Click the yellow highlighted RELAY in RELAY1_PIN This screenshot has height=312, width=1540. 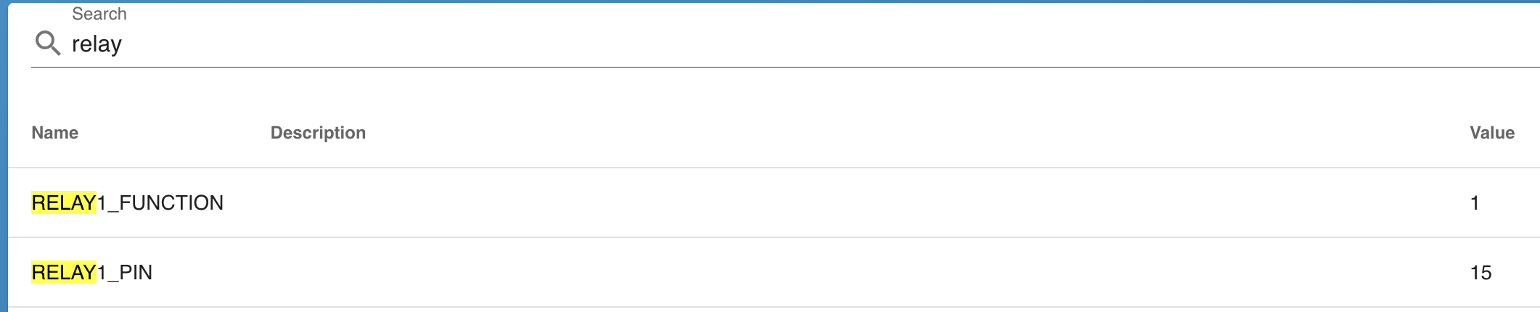pyautogui.click(x=64, y=272)
